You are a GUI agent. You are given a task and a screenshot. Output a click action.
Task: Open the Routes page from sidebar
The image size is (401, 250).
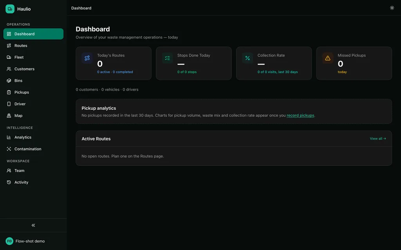33,46
